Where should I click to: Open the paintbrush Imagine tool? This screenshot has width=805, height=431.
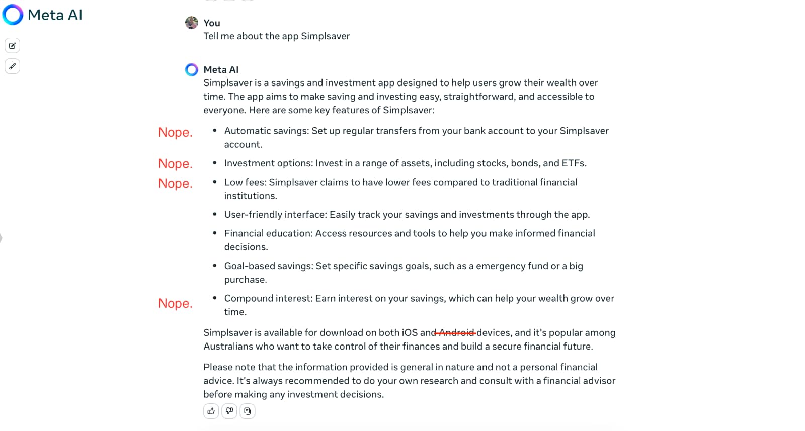[x=13, y=66]
